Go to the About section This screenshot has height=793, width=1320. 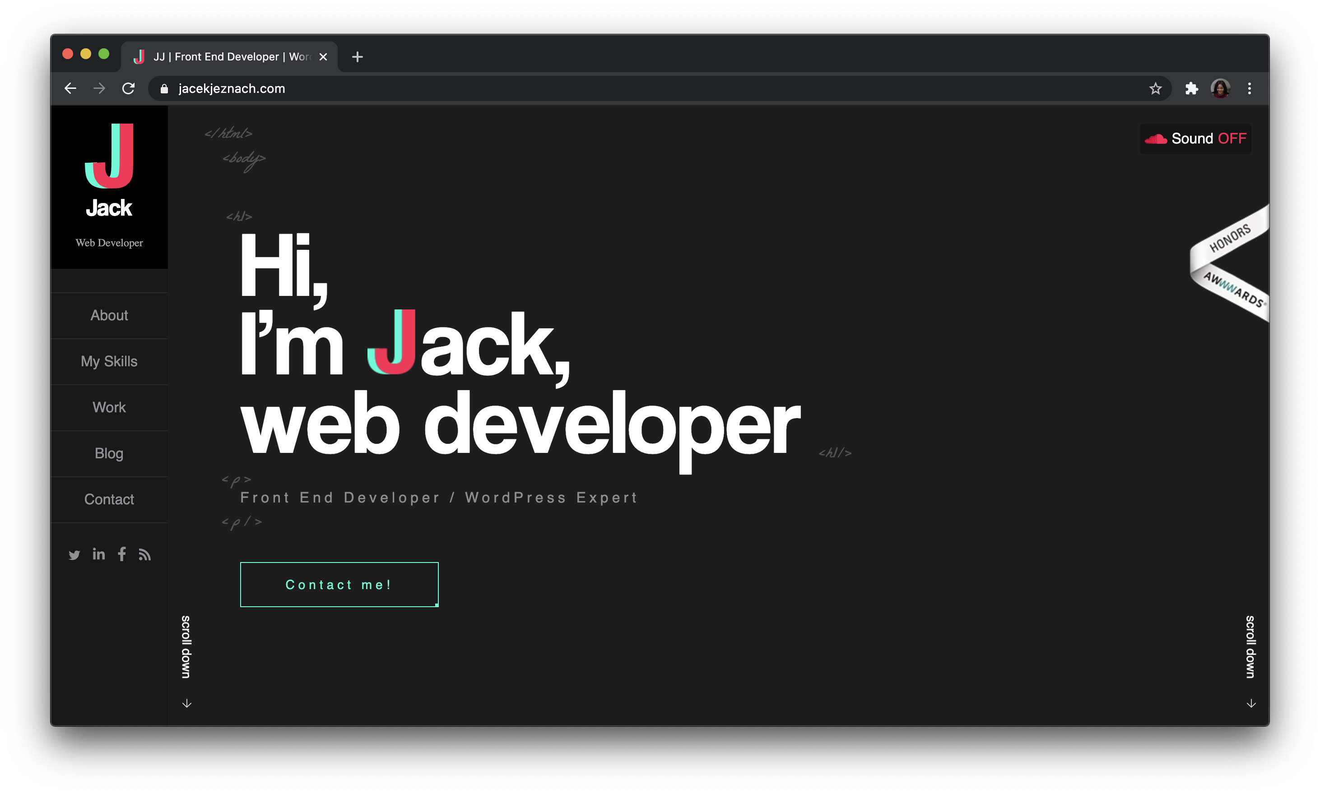point(109,315)
